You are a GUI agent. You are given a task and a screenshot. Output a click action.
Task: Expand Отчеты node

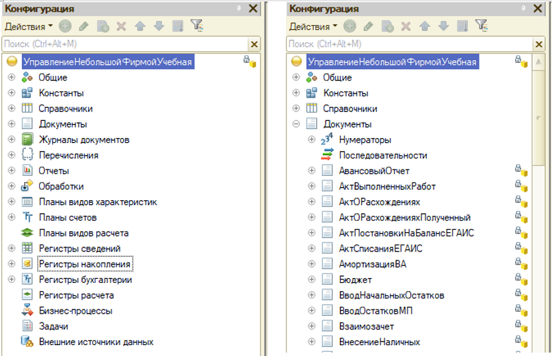click(x=12, y=170)
